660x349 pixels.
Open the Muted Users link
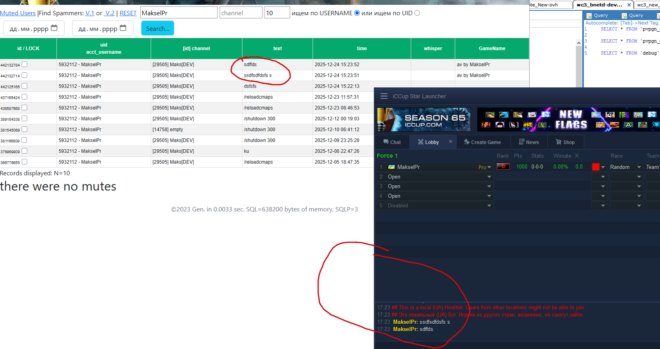(18, 13)
